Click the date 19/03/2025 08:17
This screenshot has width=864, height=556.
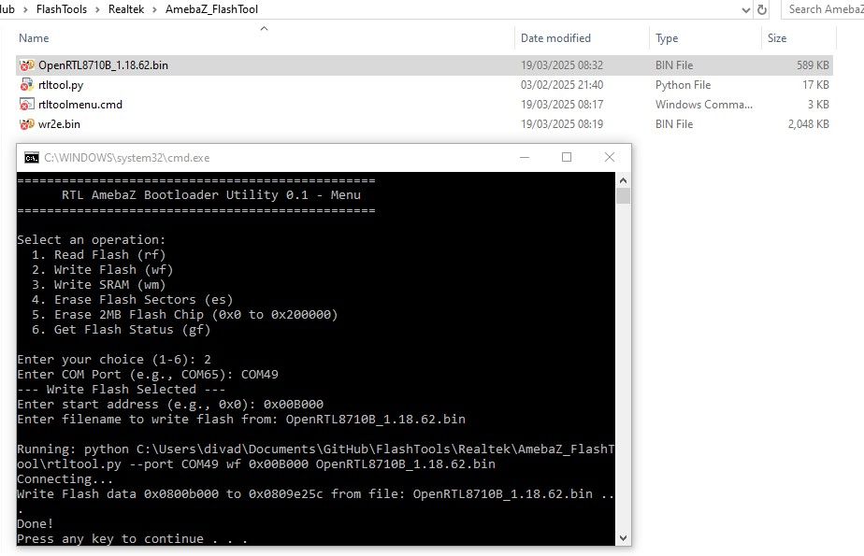(x=561, y=104)
